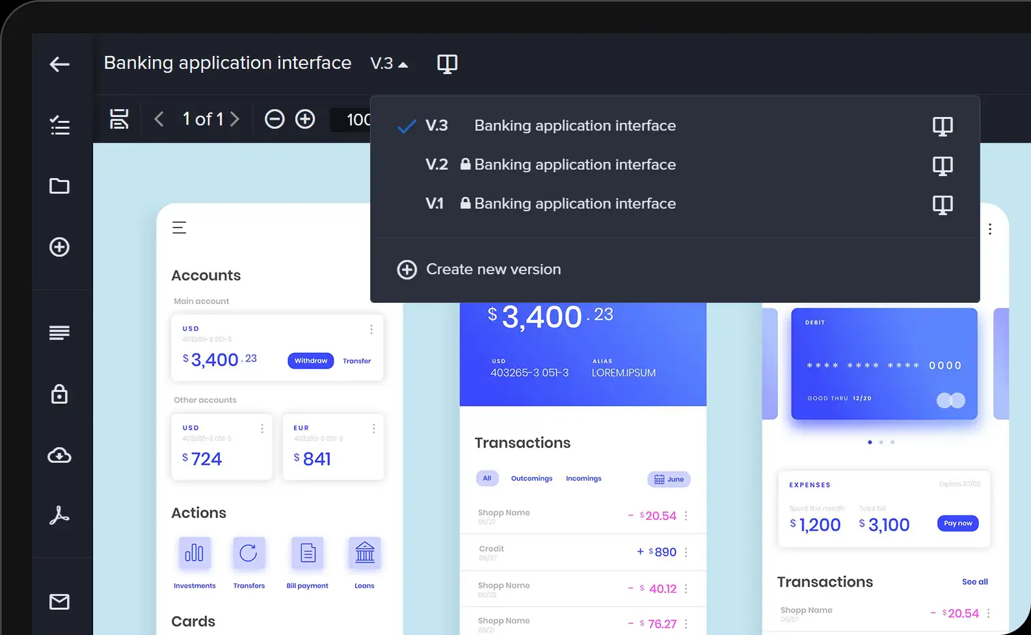Click the compare icon beside version dropdown
Image resolution: width=1031 pixels, height=635 pixels.
point(447,64)
